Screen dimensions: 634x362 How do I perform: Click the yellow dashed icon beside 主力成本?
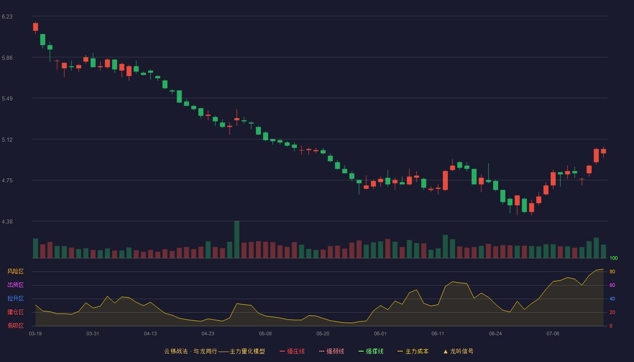point(400,351)
